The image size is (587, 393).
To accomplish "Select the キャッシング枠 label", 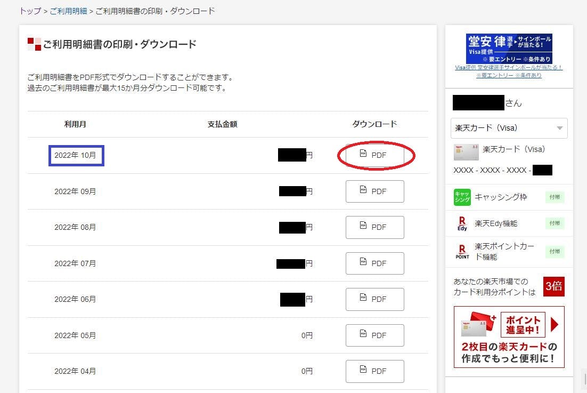I will [501, 197].
